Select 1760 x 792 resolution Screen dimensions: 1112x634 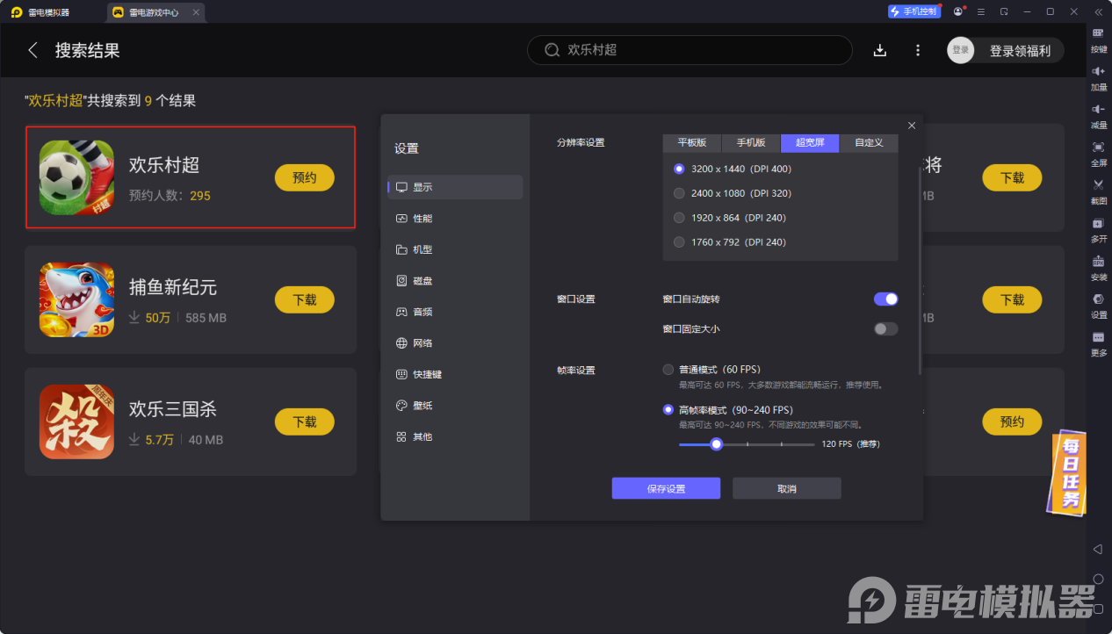coord(679,242)
